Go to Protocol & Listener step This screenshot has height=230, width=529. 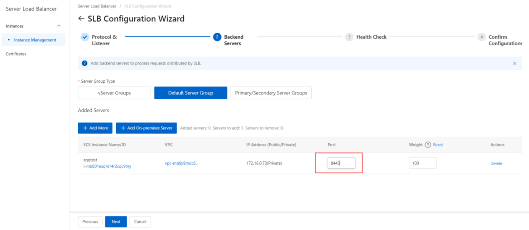99,40
